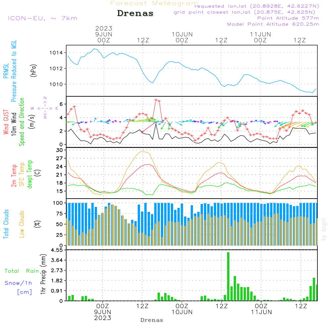Click the "[cm]" snow unit label
The width and height of the screenshot is (331, 331).
pos(24,292)
